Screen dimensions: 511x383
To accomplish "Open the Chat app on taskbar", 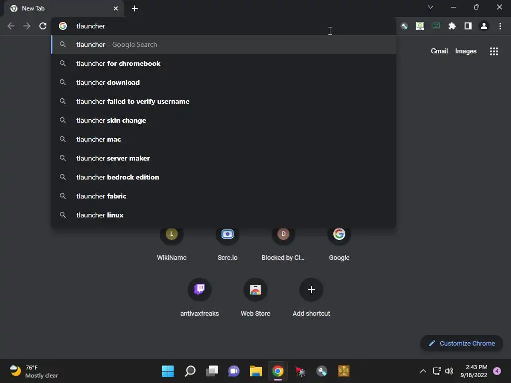I will click(x=234, y=371).
